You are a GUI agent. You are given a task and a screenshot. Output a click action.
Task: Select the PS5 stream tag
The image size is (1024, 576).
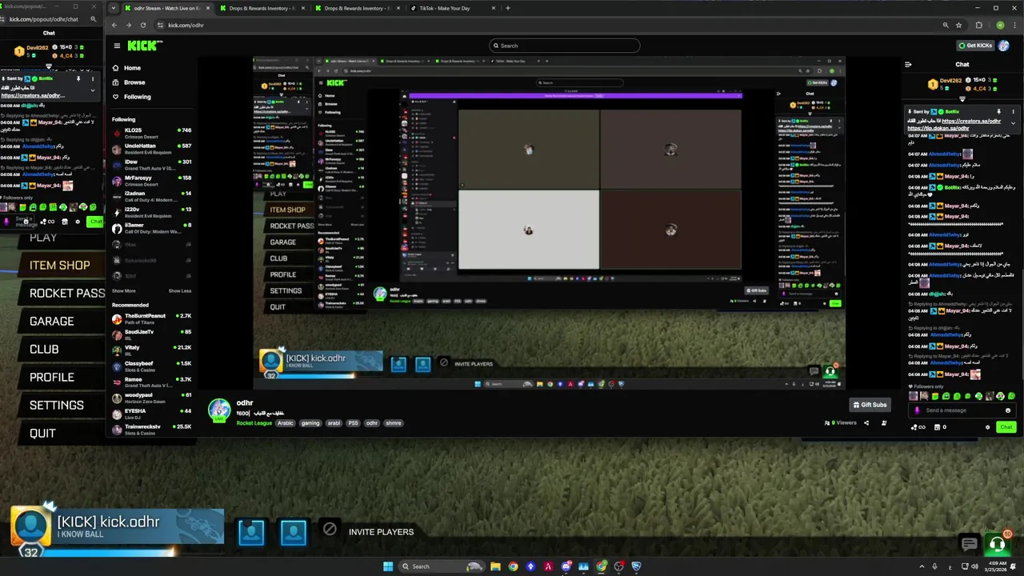[353, 423]
